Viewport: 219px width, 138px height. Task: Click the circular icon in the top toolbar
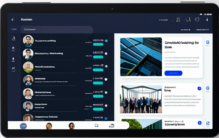[x=197, y=20]
